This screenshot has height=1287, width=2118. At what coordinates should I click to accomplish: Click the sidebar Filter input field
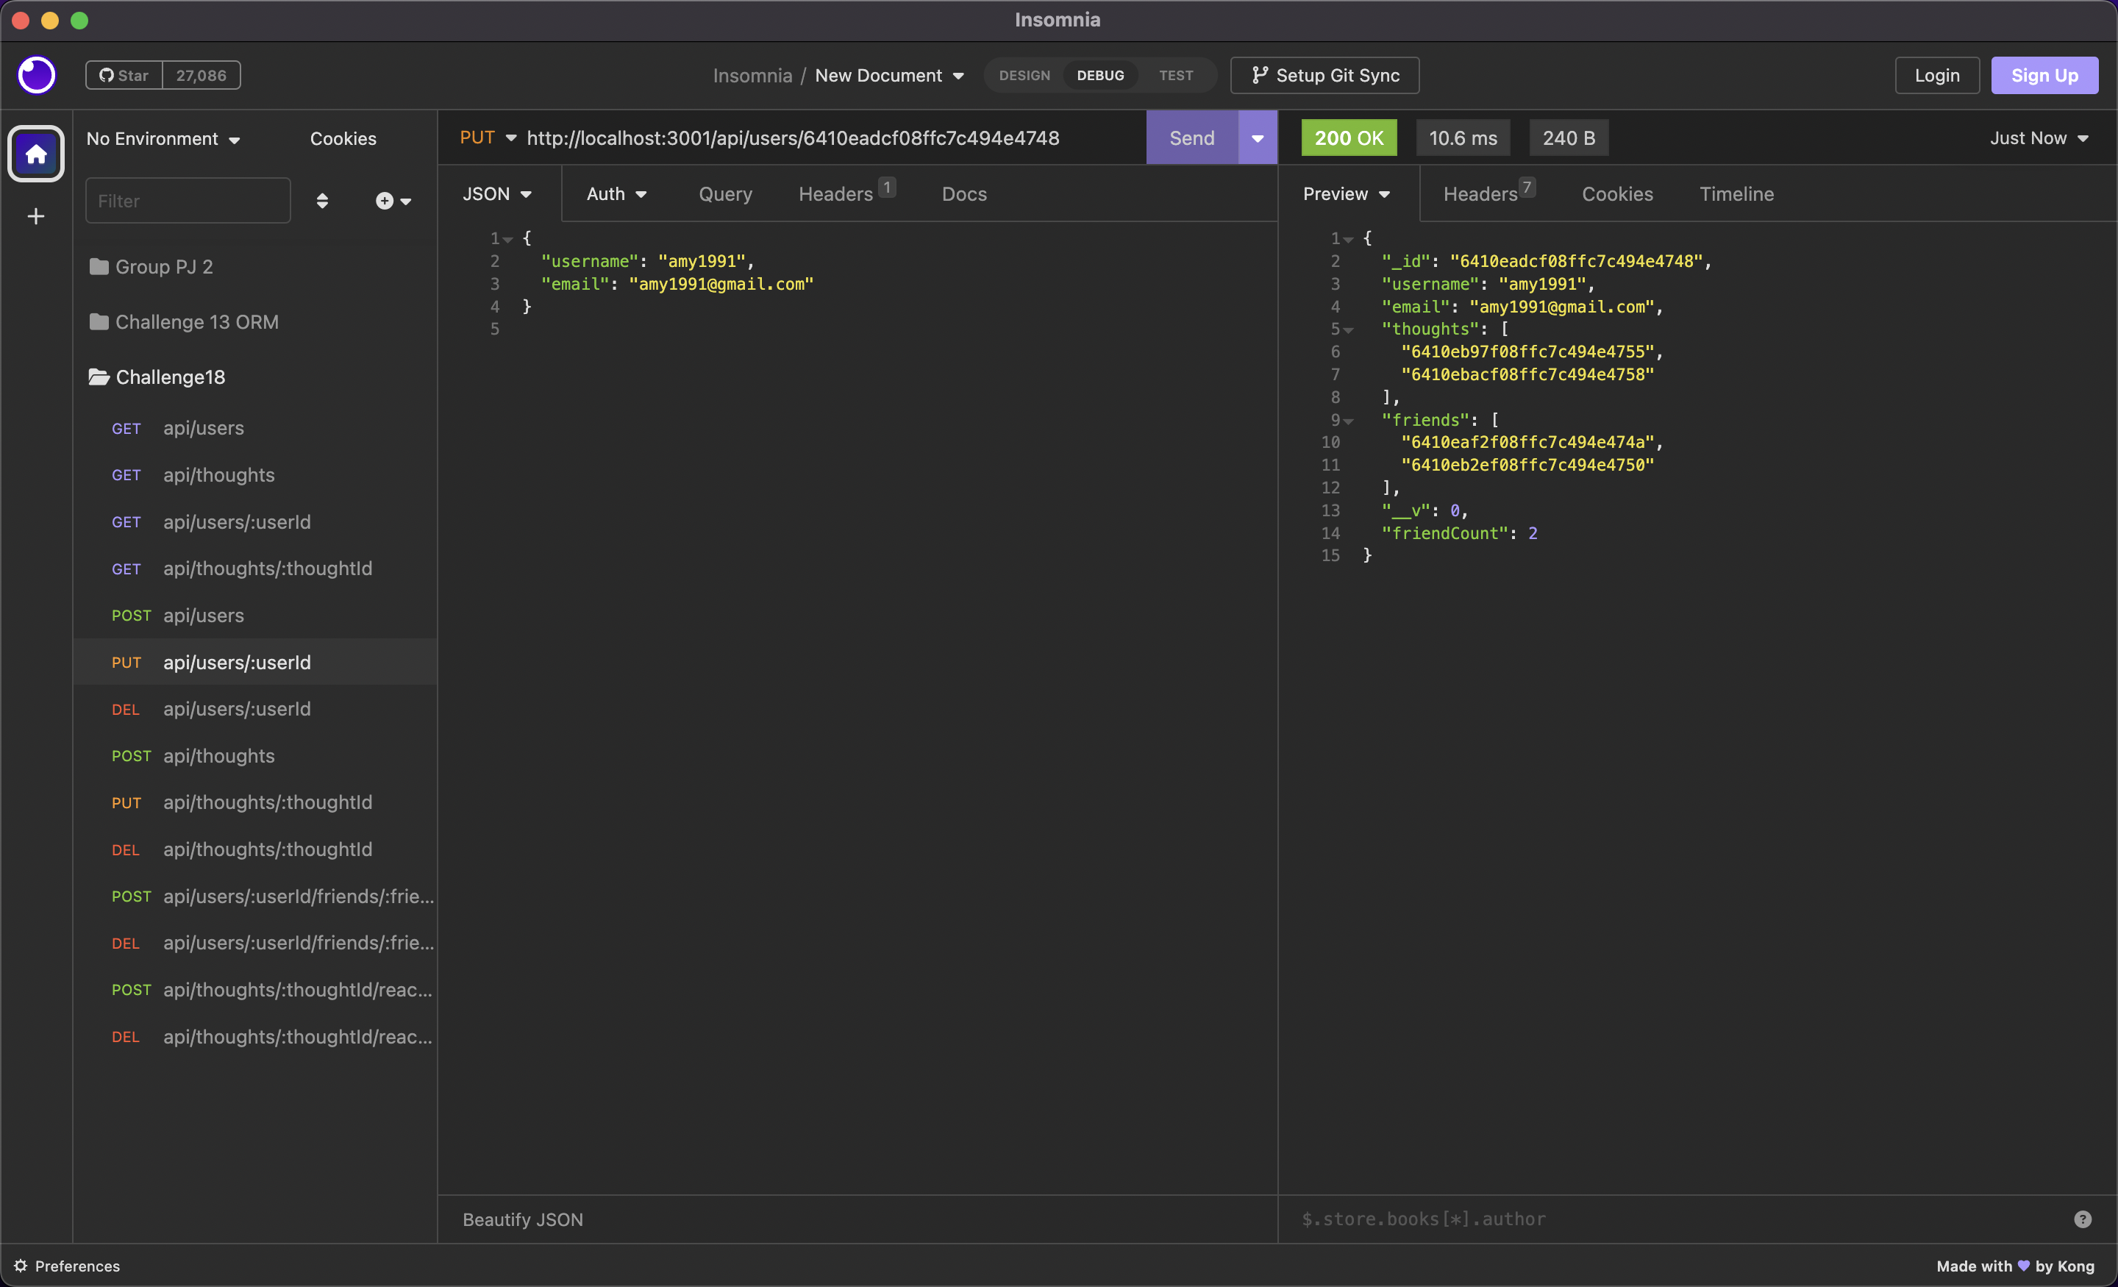188,200
